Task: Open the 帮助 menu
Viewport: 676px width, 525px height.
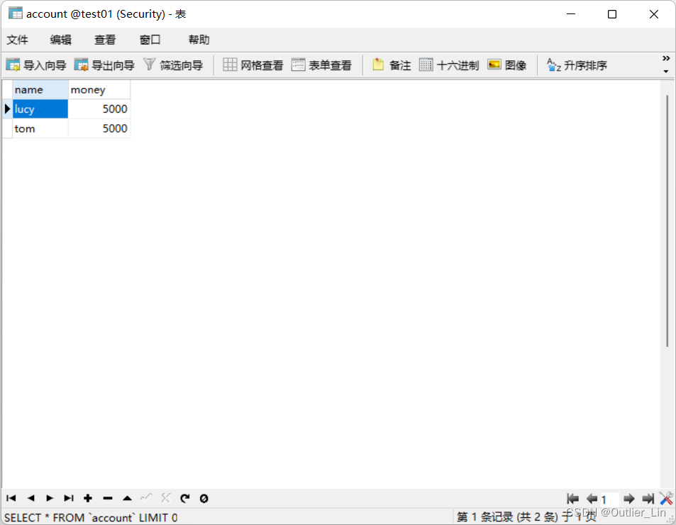Action: [199, 40]
